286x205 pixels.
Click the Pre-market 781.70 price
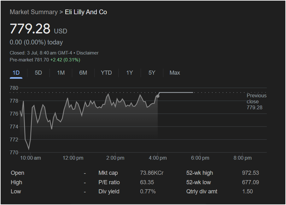point(29,60)
